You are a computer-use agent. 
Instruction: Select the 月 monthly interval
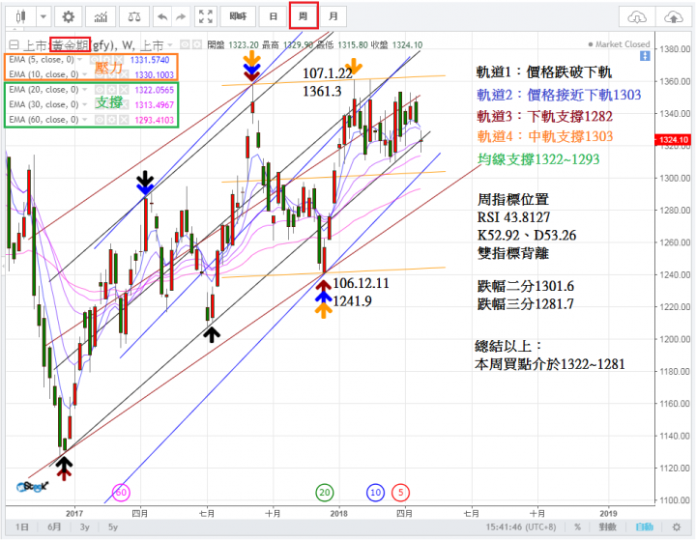click(333, 16)
